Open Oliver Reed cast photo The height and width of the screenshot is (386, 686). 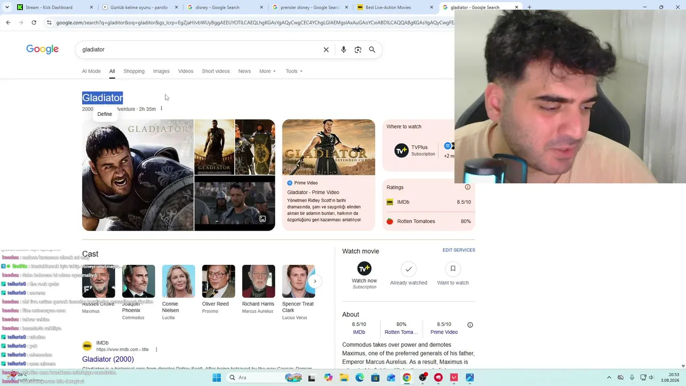coord(219,281)
